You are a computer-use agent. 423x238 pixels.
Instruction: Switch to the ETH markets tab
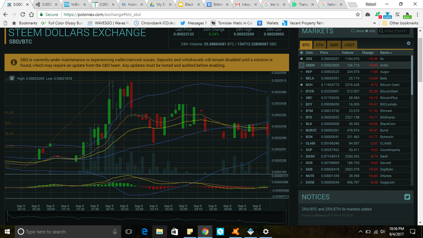tap(320, 45)
